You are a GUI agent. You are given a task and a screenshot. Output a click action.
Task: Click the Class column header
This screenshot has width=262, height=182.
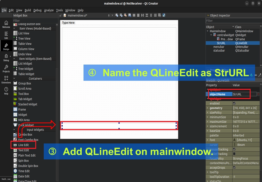coord(247,27)
